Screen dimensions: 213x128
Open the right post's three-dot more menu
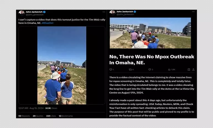pyautogui.click(x=193, y=12)
